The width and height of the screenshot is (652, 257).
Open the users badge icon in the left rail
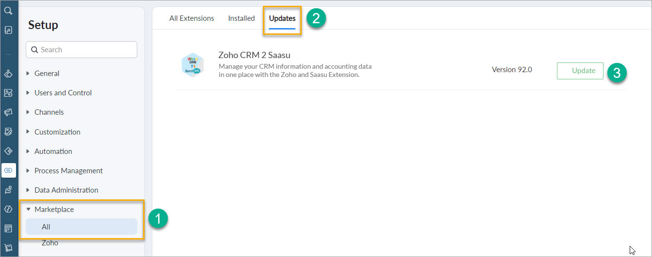point(8,93)
